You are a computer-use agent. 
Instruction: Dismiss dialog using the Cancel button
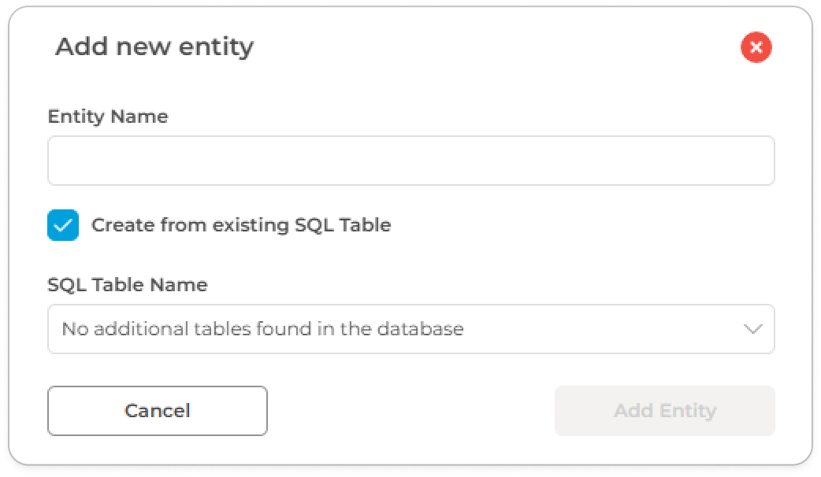(158, 411)
